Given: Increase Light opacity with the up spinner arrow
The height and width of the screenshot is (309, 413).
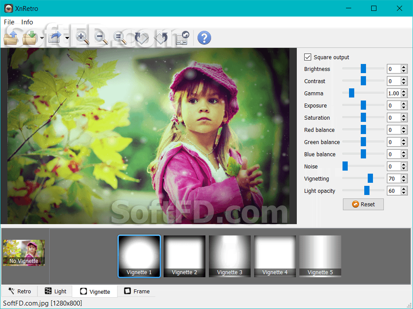Looking at the screenshot, I should 404,188.
